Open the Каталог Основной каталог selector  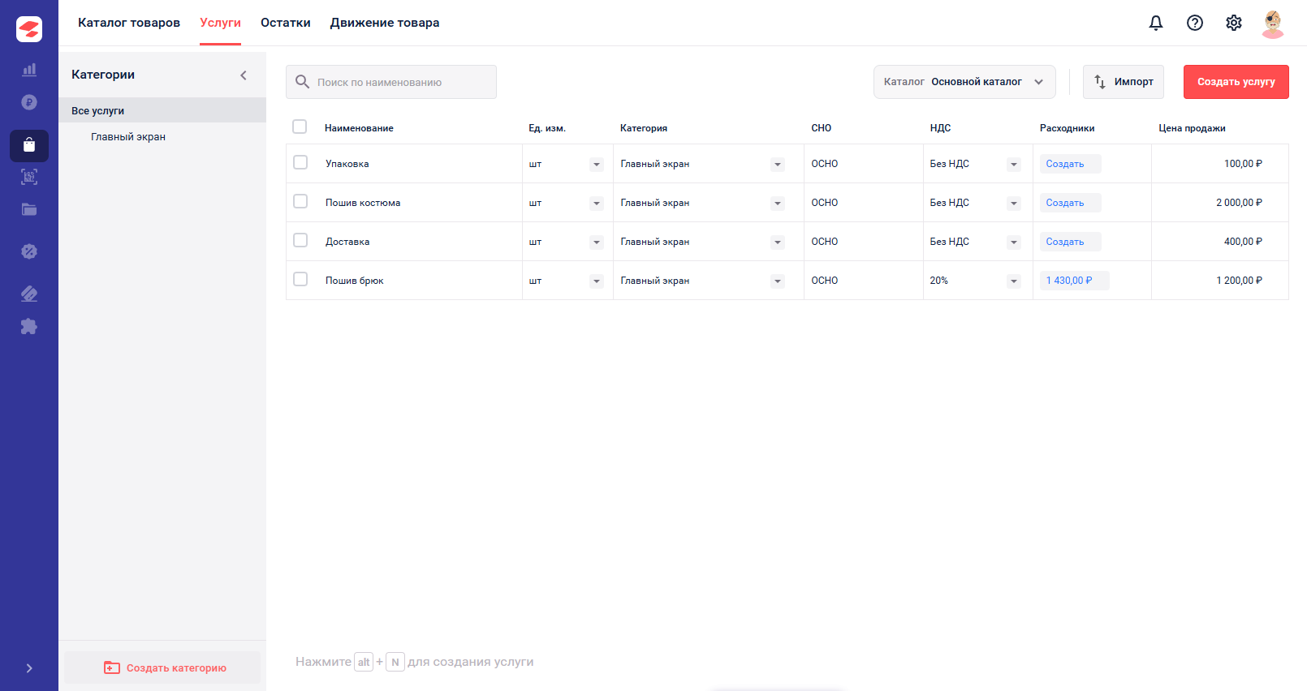(x=964, y=82)
